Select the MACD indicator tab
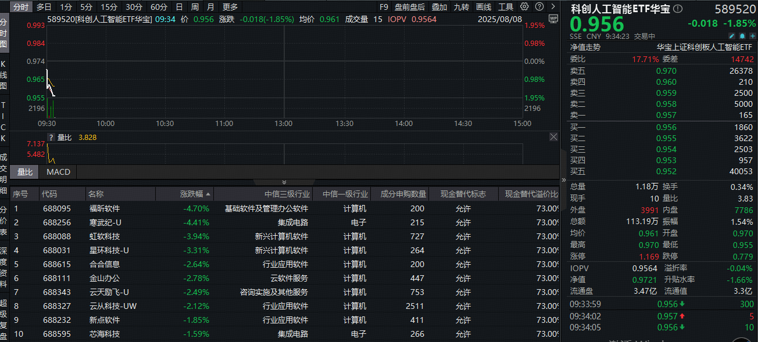This screenshot has height=342, width=758. point(58,172)
